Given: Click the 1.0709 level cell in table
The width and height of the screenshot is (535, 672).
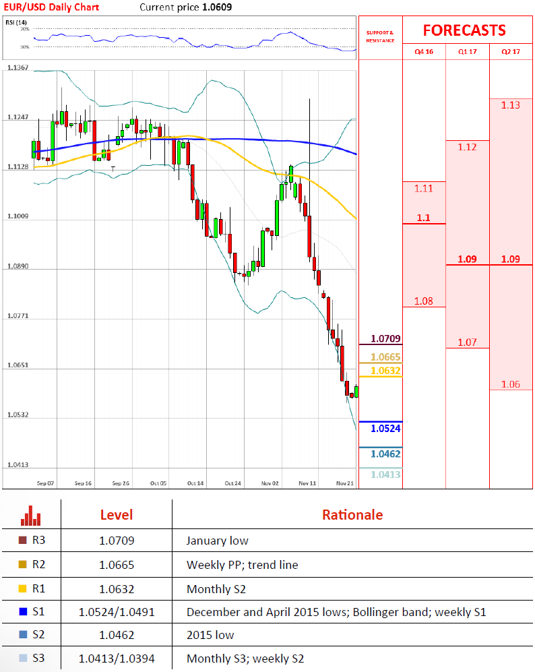Looking at the screenshot, I should click(117, 541).
